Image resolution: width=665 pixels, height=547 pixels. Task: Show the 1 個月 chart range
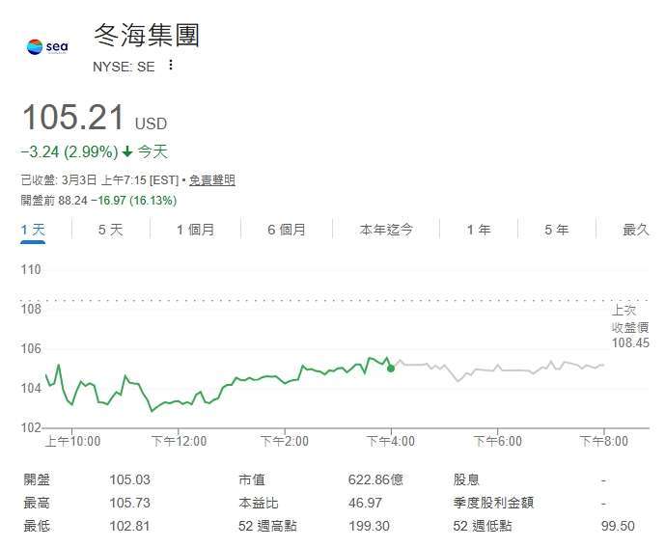(195, 230)
